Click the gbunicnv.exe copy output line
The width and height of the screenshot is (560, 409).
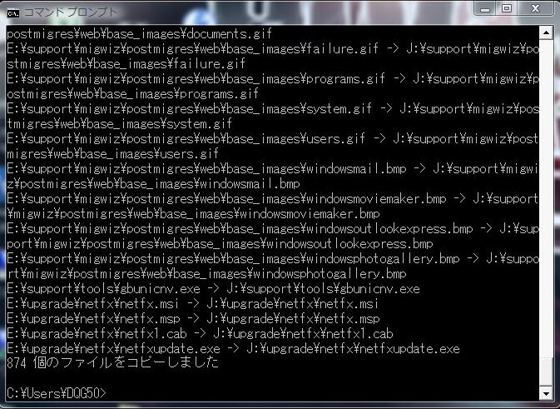pyautogui.click(x=213, y=288)
